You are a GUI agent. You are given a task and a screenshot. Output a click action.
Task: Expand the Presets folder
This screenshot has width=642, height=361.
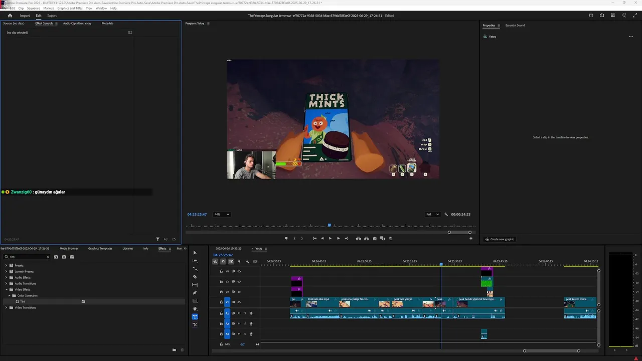coord(6,265)
